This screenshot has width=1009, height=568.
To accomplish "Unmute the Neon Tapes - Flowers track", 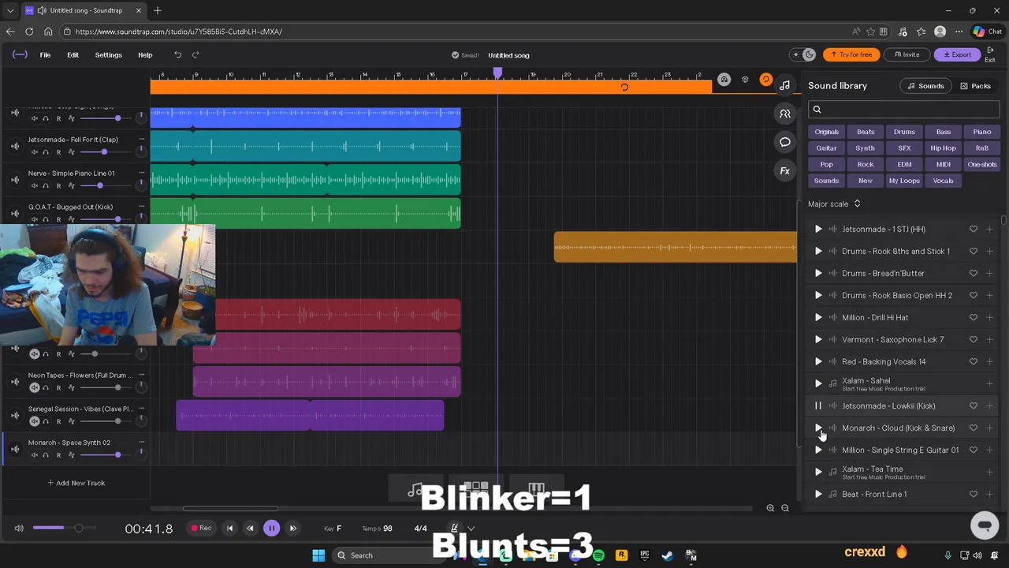I will click(x=35, y=387).
